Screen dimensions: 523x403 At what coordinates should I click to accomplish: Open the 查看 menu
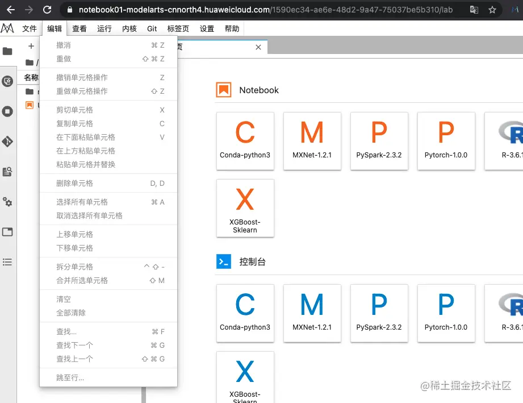point(80,29)
